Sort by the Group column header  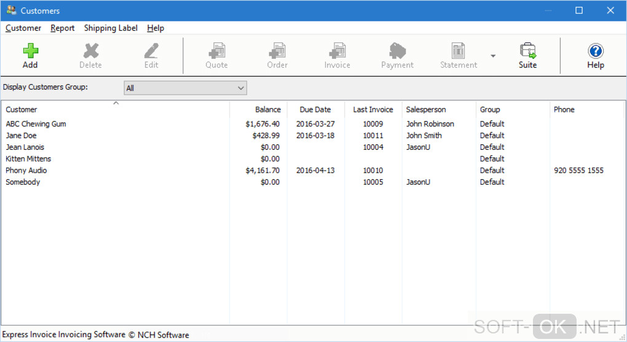coord(513,109)
